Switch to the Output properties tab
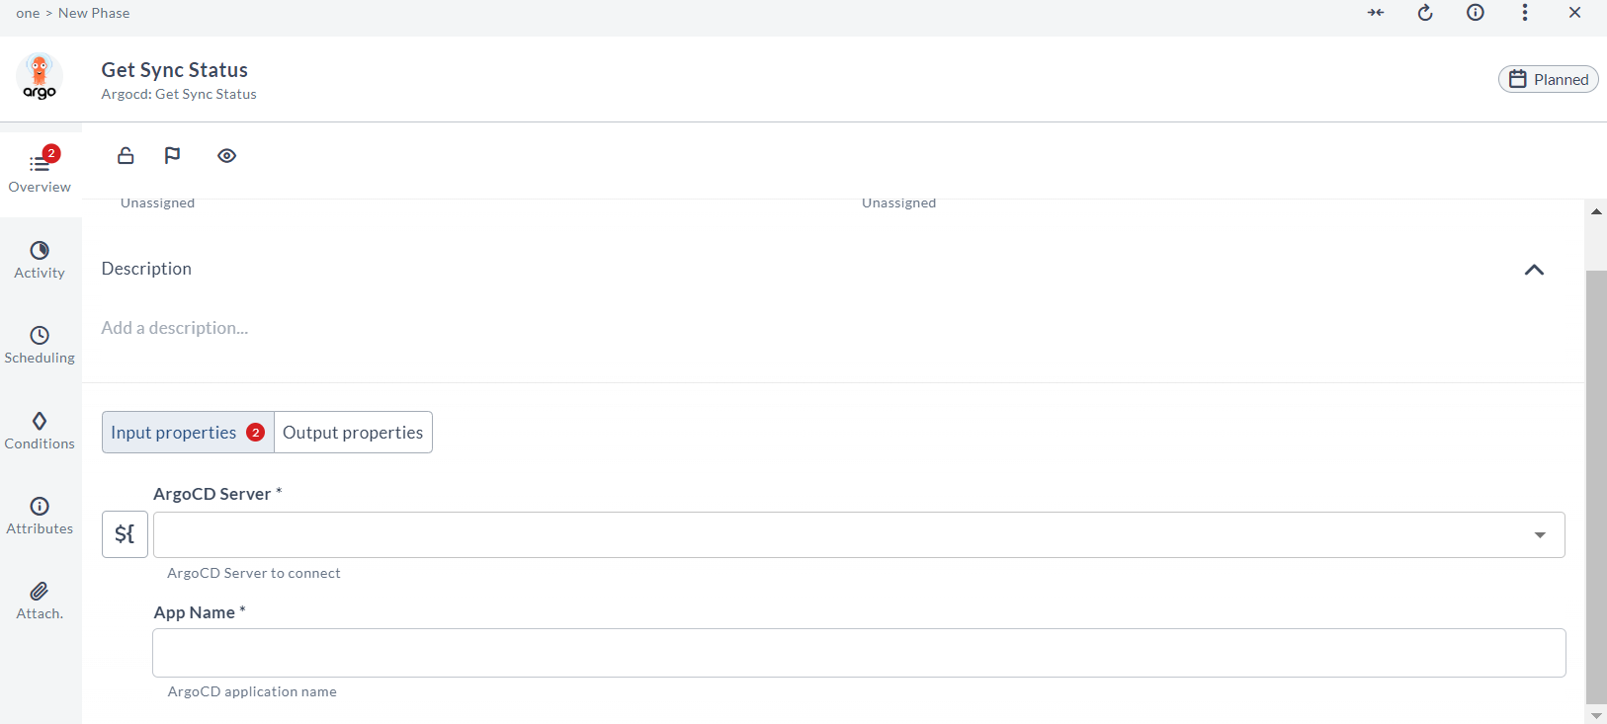Screen dimensions: 1607x724 pos(353,433)
